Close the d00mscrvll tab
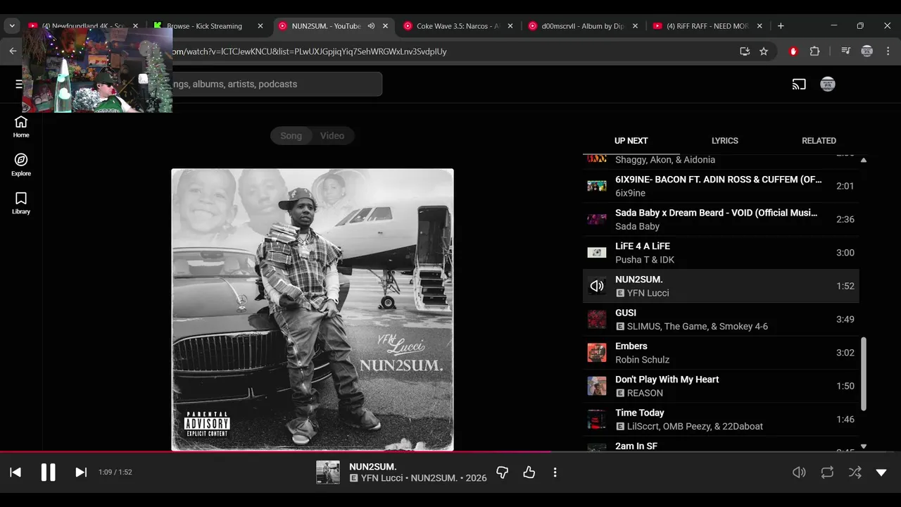Viewport: 901px width, 507px height. (x=635, y=26)
